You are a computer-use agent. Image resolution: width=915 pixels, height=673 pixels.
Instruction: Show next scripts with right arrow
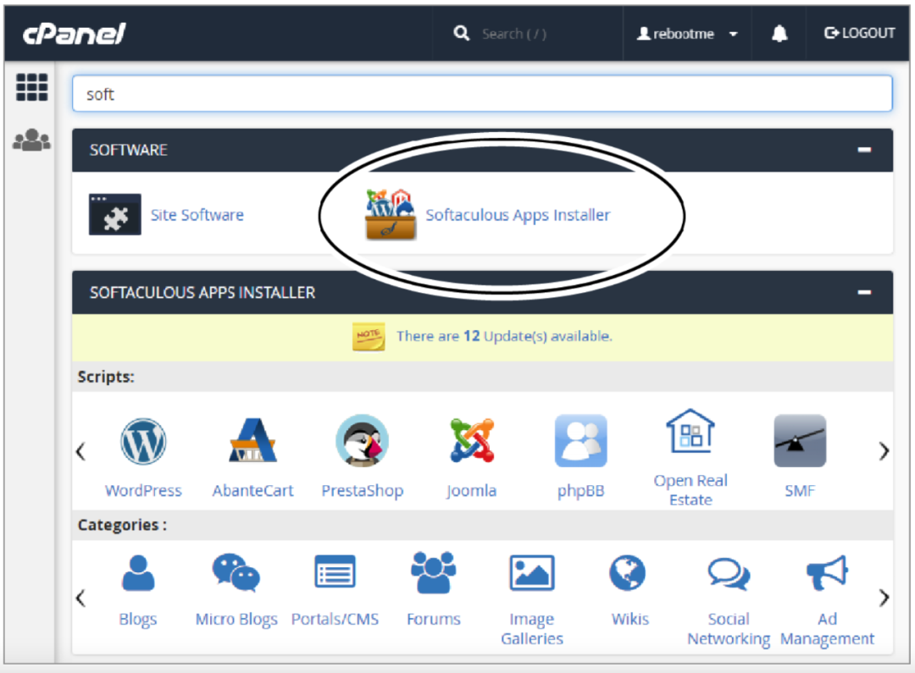point(884,451)
